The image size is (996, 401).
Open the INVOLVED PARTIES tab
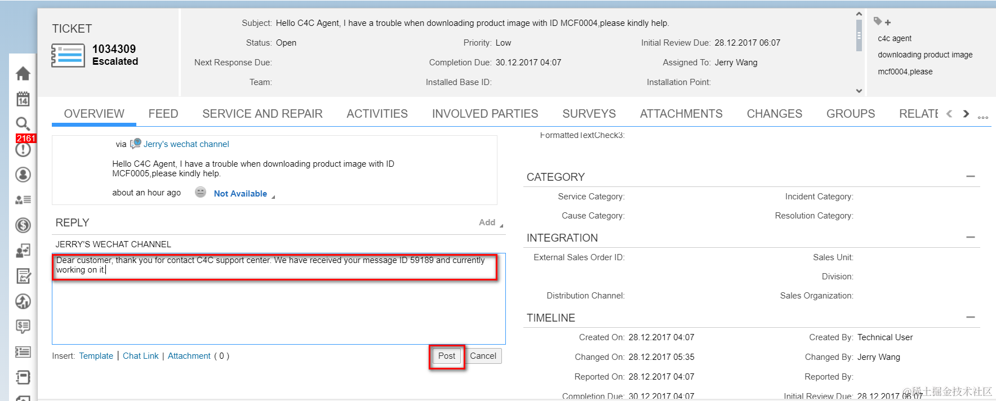tap(485, 114)
